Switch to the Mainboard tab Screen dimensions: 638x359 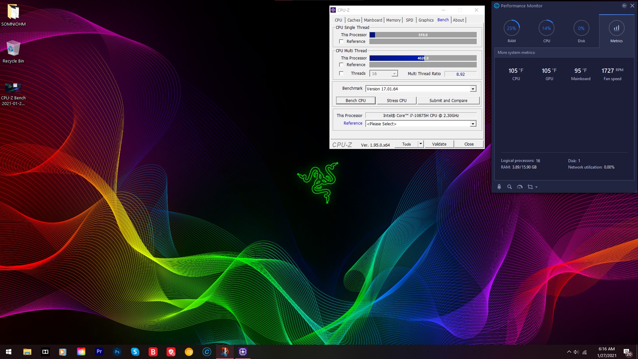tap(373, 20)
